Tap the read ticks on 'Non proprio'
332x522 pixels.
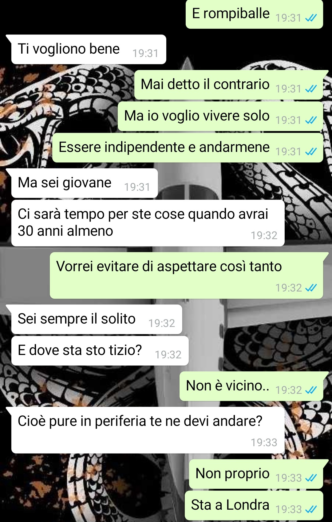[x=311, y=478]
